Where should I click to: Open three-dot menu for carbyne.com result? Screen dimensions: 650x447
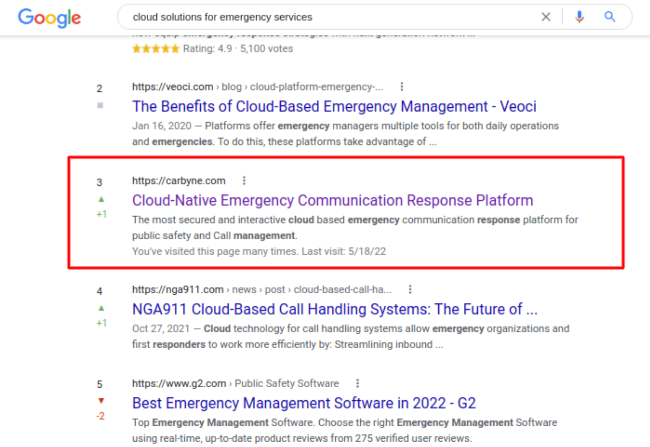pyautogui.click(x=244, y=180)
